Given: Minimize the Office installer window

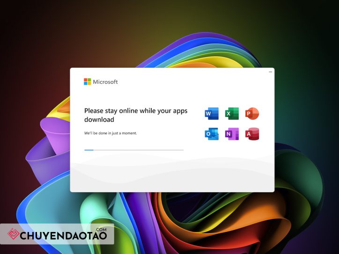Looking at the screenshot, I should pos(270,72).
